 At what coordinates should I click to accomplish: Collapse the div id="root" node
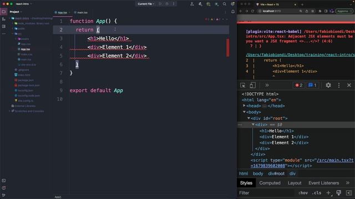click(248, 118)
